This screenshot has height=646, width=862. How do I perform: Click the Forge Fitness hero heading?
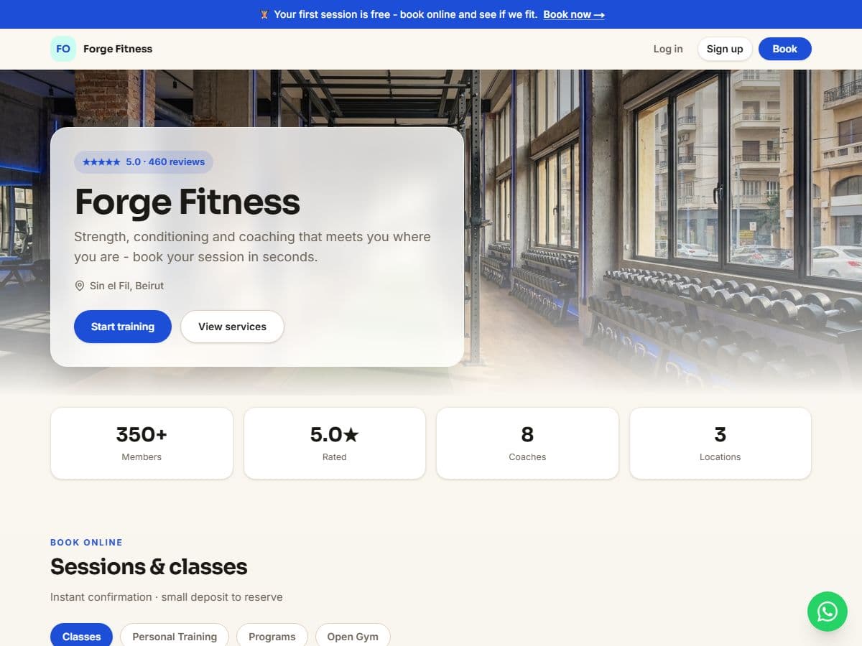point(187,202)
